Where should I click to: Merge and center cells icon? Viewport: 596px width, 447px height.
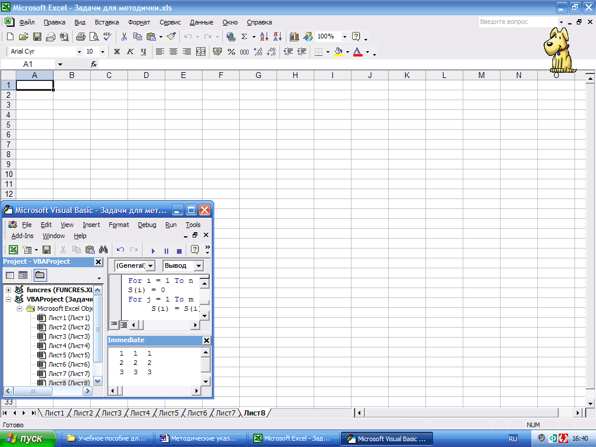[201, 52]
